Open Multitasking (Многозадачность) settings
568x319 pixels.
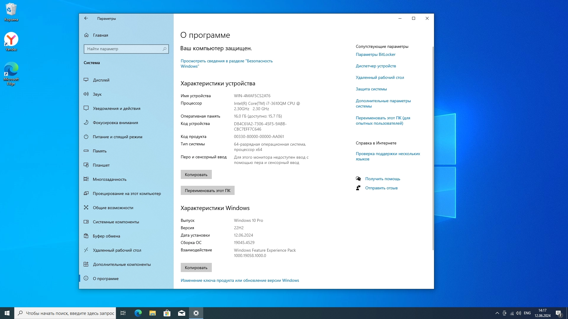pos(109,179)
